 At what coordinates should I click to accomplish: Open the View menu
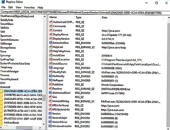(18, 7)
